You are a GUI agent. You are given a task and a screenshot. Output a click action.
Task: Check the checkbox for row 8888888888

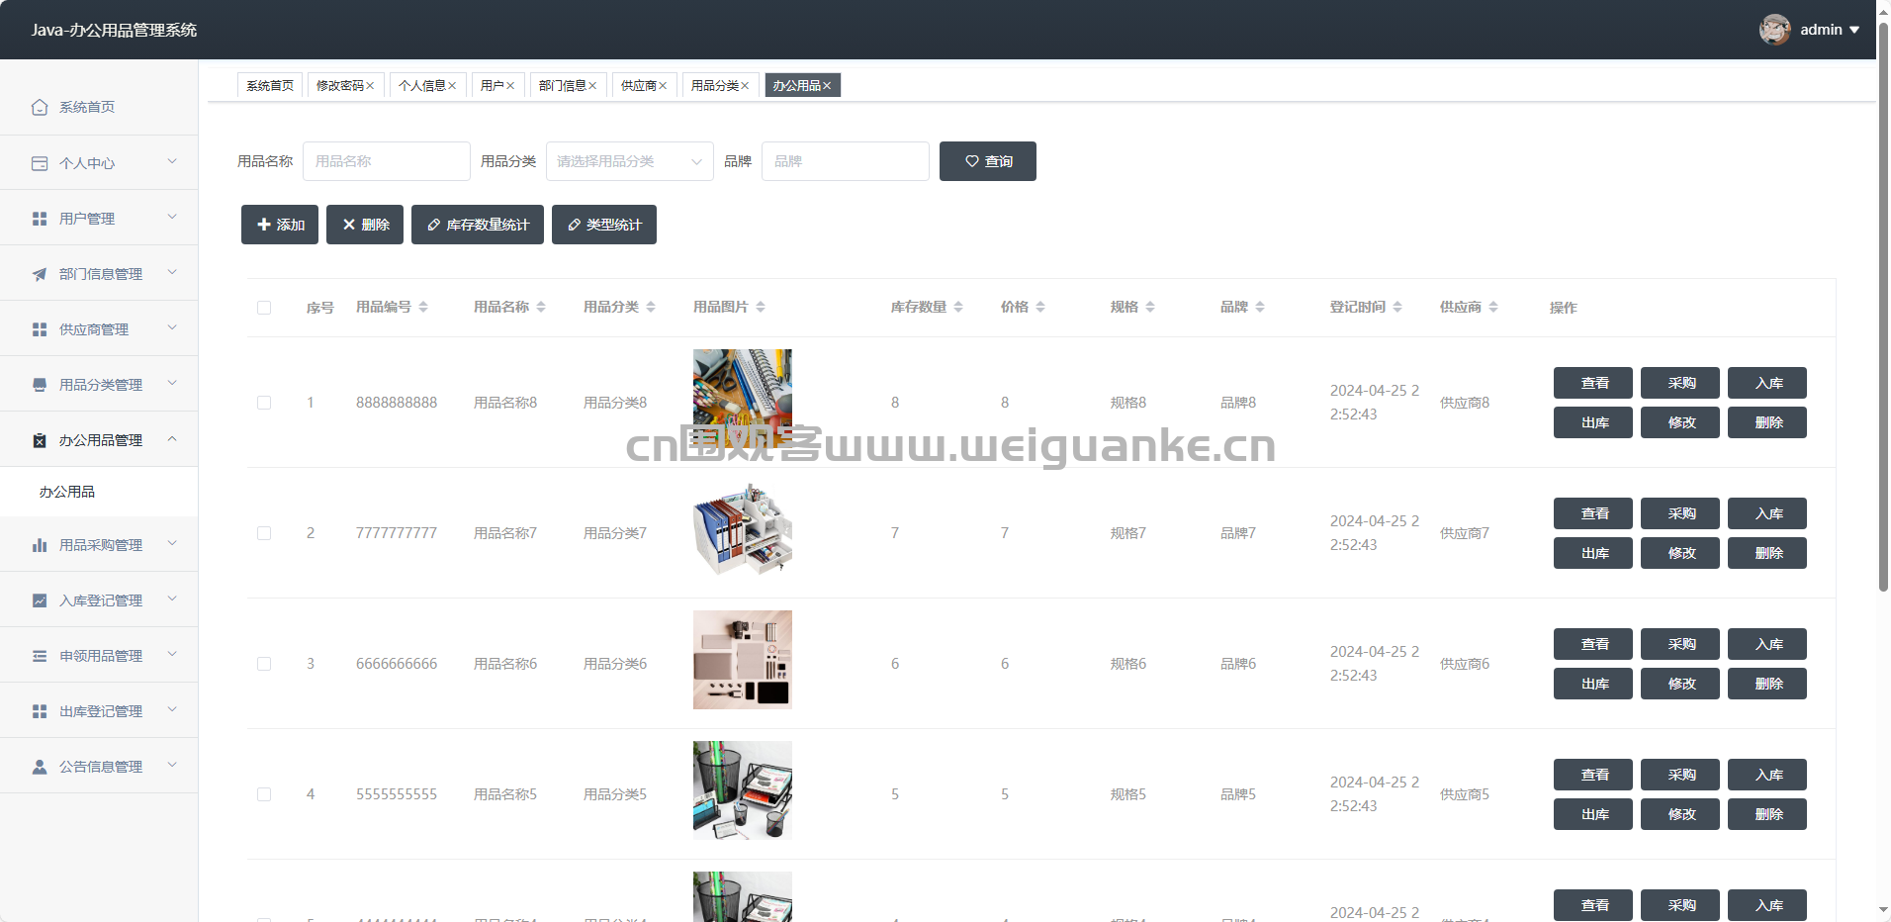pyautogui.click(x=264, y=403)
